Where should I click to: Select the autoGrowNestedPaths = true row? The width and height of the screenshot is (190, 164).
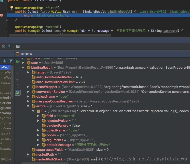(x=106, y=77)
